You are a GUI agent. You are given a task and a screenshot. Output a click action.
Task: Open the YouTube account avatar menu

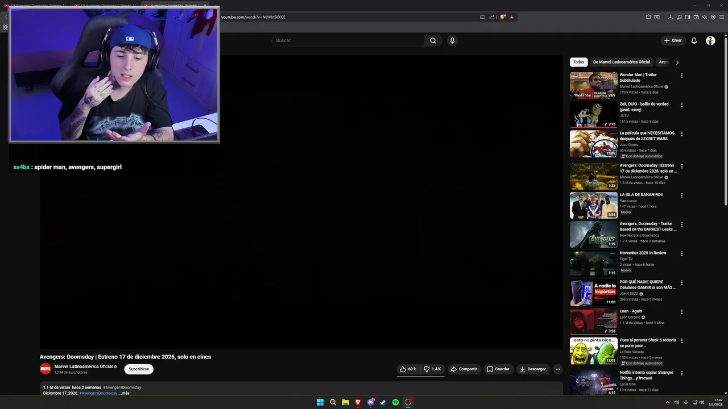pyautogui.click(x=710, y=40)
